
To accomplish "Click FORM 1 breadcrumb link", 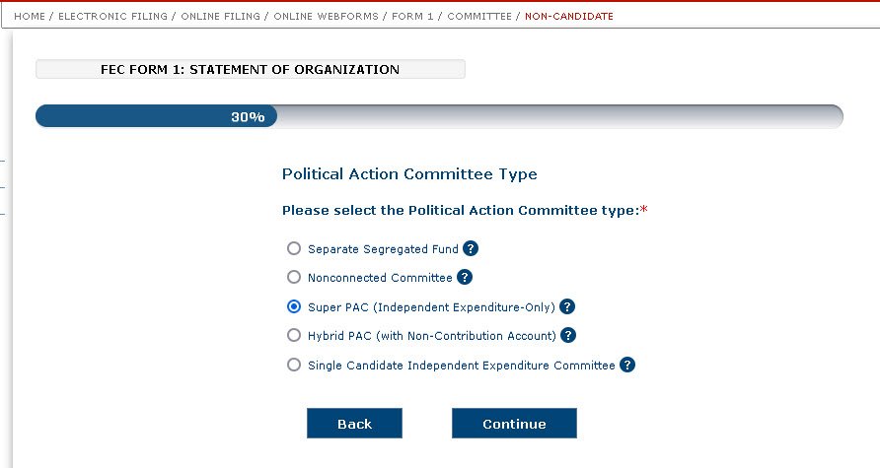I will tap(413, 17).
